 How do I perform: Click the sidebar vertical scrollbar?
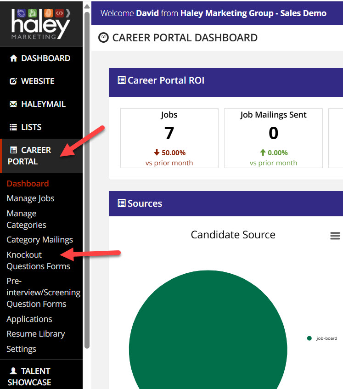[87, 184]
